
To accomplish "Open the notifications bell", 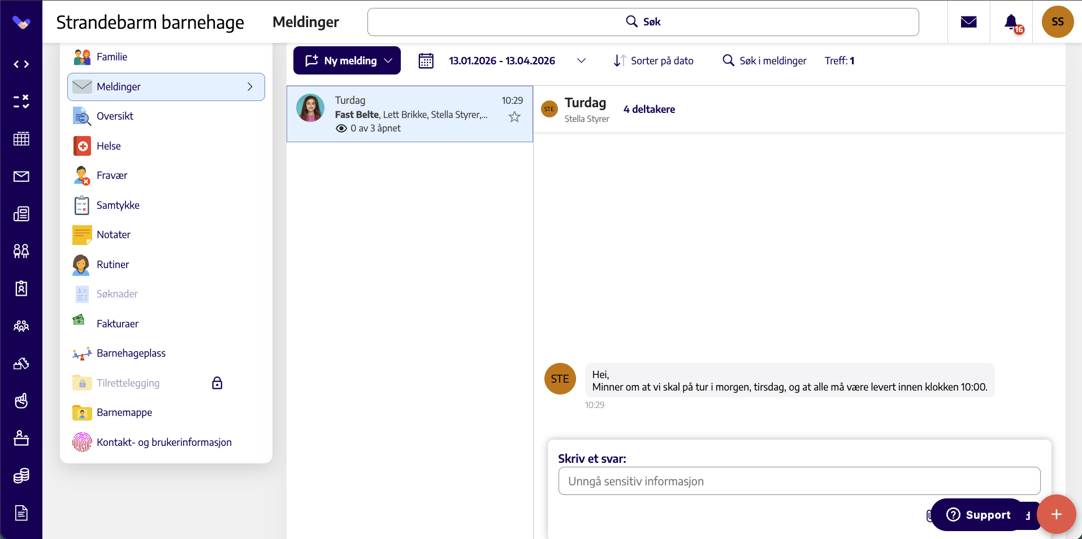I will coord(1011,22).
